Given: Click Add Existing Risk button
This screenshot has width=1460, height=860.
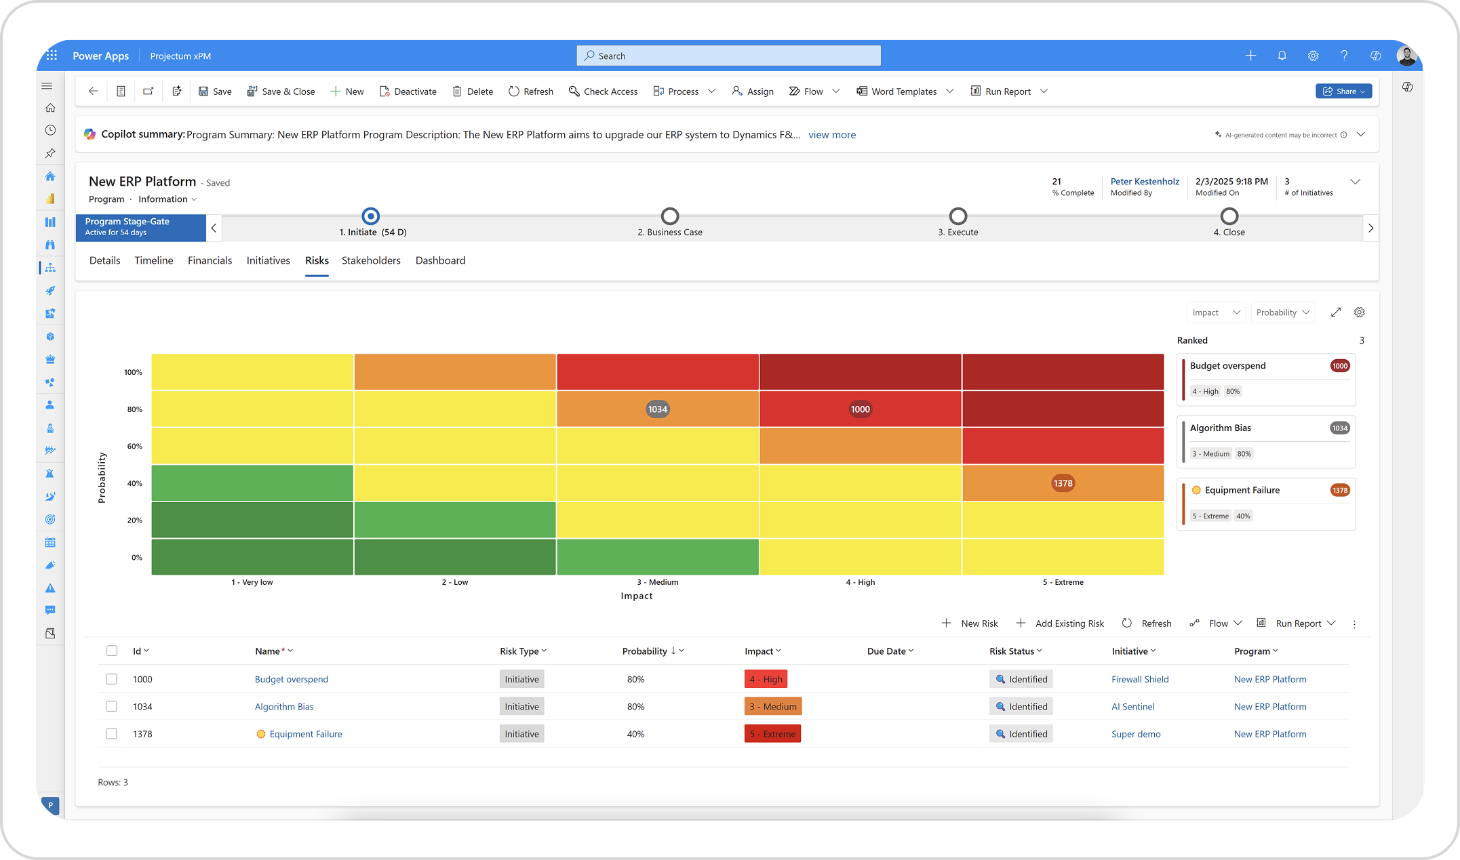Looking at the screenshot, I should point(1060,623).
